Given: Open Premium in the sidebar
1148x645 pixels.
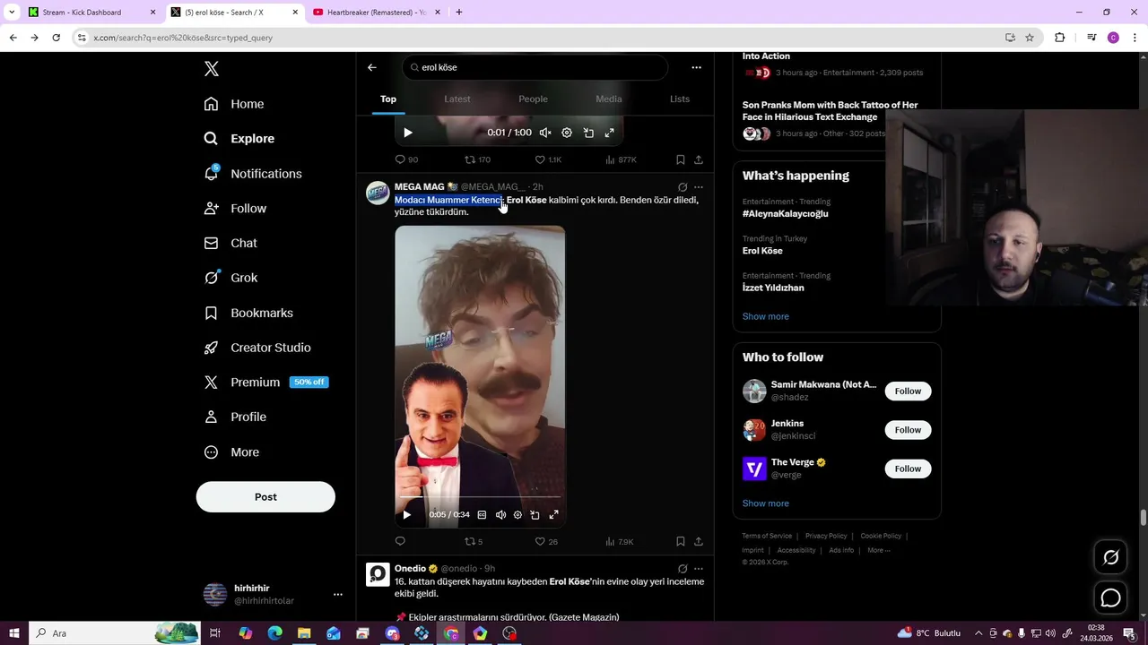Looking at the screenshot, I should (265, 383).
